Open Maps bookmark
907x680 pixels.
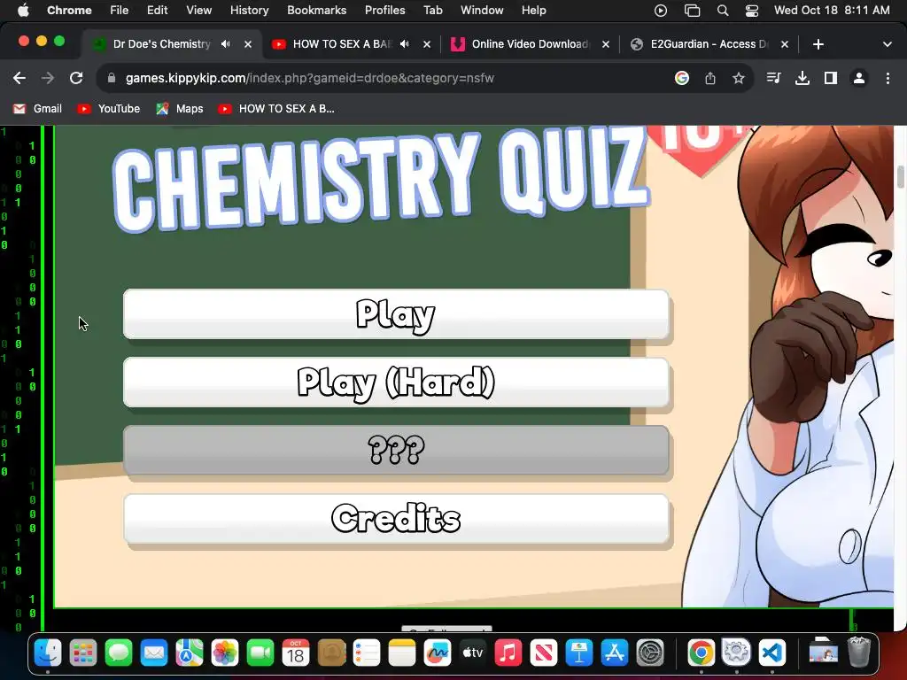[x=180, y=109]
